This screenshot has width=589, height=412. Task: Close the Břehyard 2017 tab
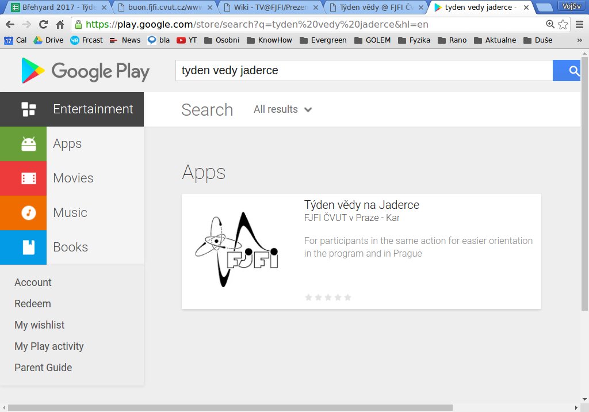(x=104, y=7)
